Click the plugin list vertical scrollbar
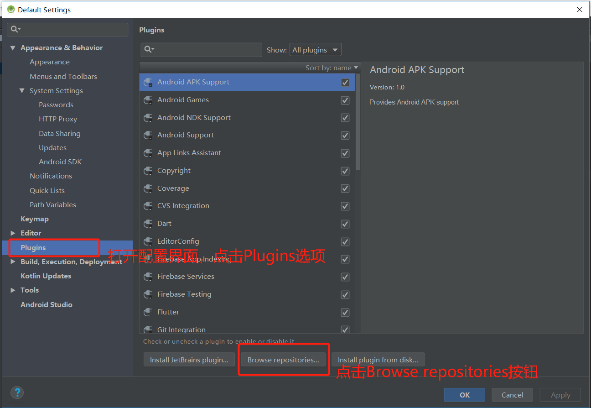The height and width of the screenshot is (408, 591). tap(358, 122)
